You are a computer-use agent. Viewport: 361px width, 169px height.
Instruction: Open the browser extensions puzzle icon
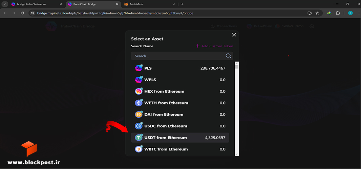[338, 13]
